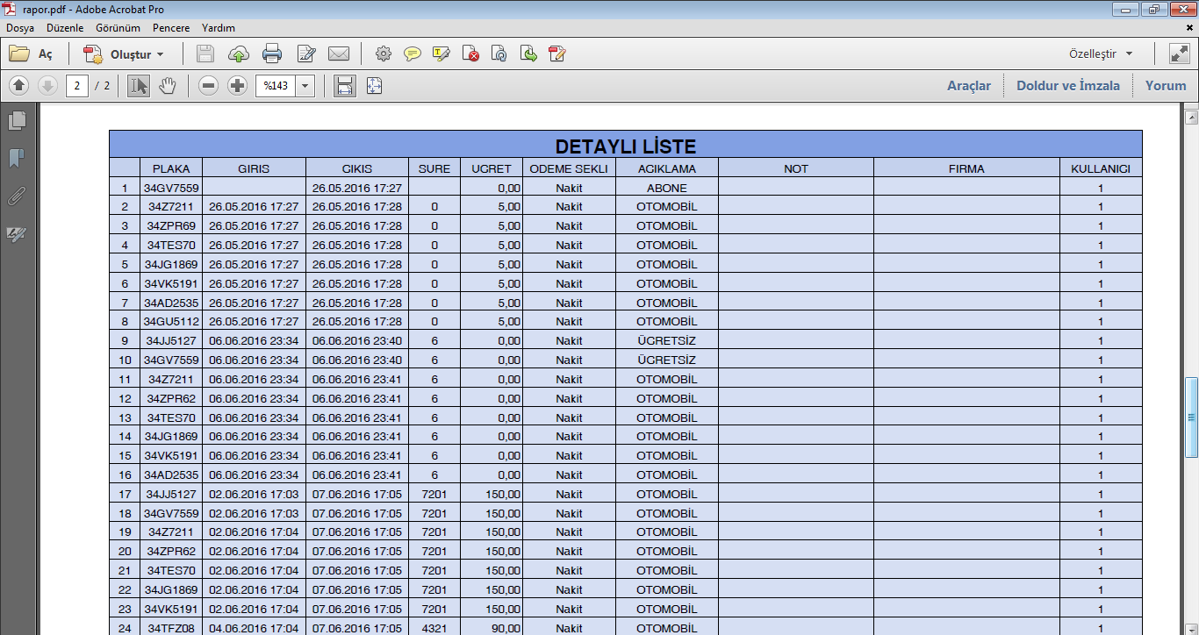This screenshot has width=1199, height=635.
Task: Click the DETAYLI LİSTE table title
Action: tap(626, 146)
